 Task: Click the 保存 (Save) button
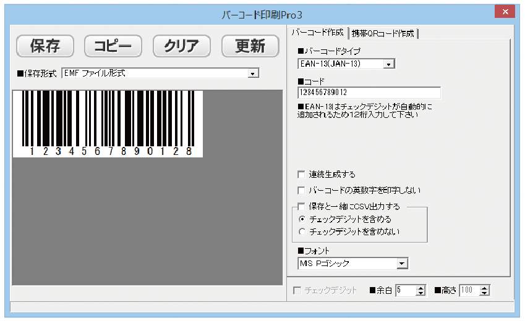pos(45,46)
